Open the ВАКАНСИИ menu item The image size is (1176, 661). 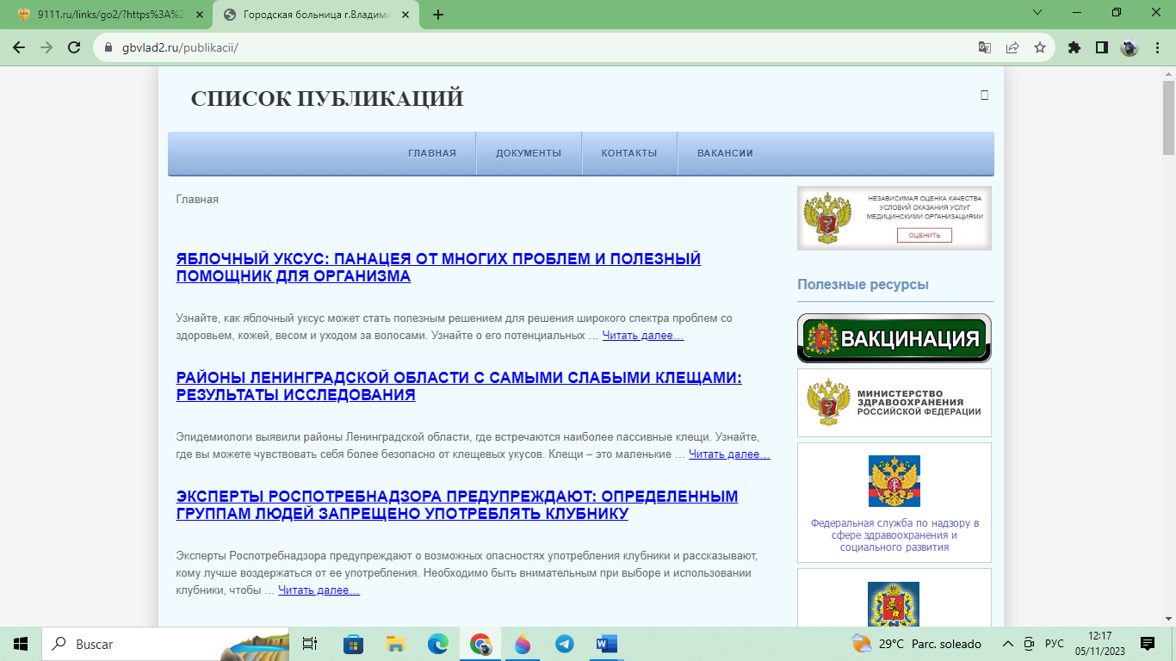click(725, 153)
